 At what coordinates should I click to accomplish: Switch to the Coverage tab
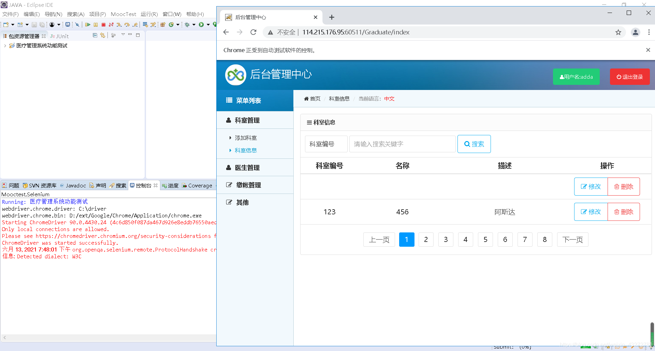197,185
